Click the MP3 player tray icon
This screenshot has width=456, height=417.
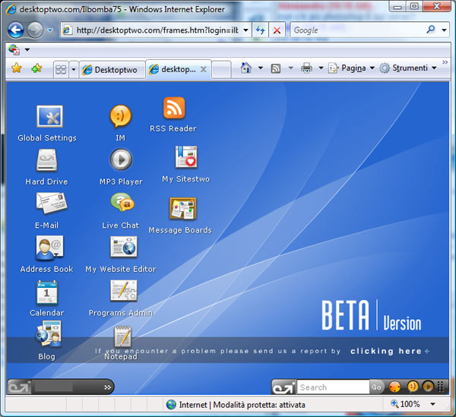pyautogui.click(x=427, y=387)
